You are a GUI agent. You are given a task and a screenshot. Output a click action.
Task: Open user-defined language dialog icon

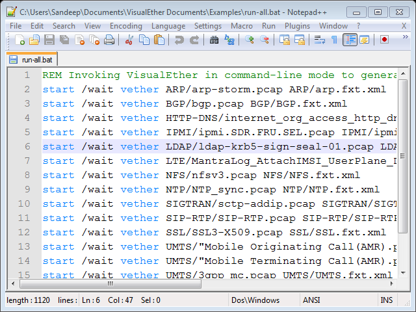(x=365, y=40)
